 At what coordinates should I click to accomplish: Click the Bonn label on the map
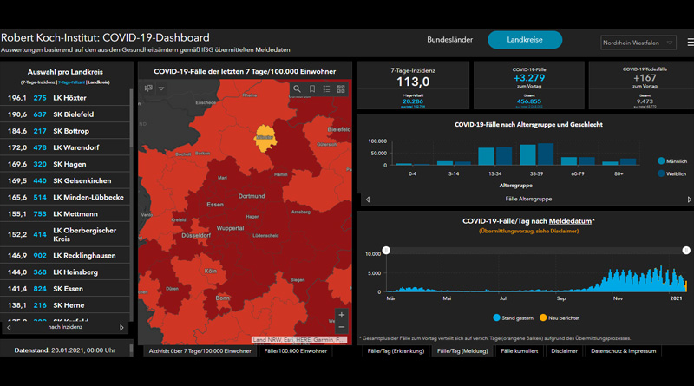coord(223,298)
